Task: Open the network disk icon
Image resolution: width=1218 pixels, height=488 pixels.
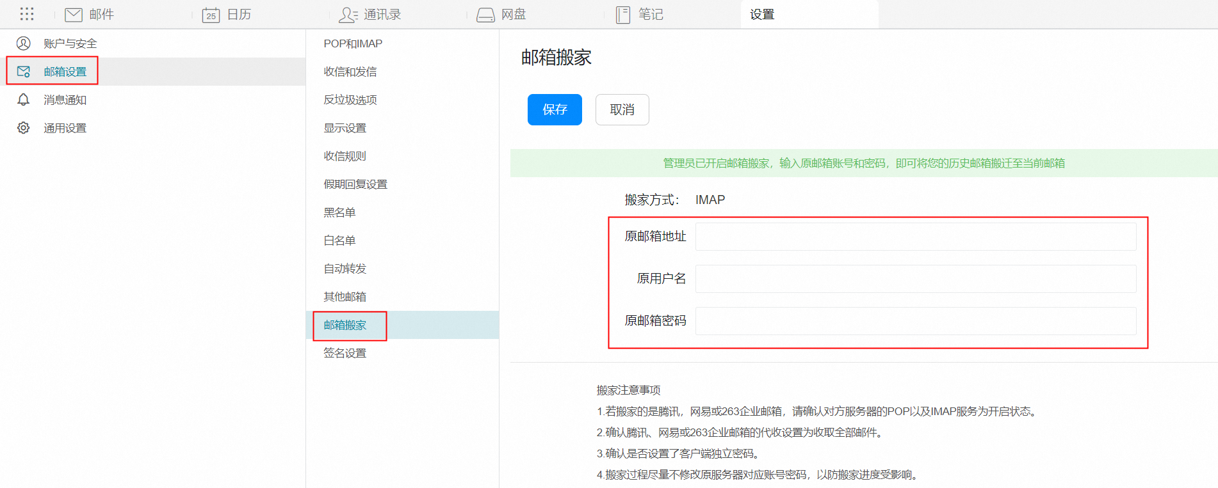Action: pyautogui.click(x=485, y=15)
